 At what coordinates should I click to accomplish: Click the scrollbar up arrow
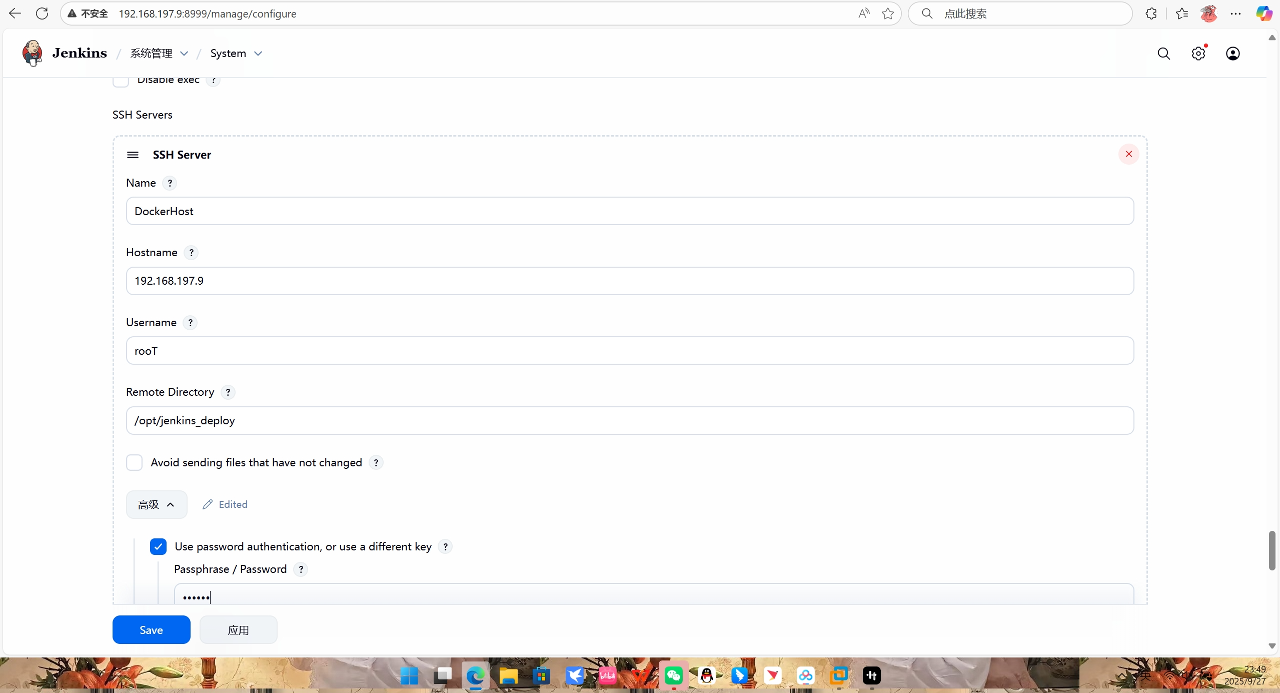click(x=1272, y=38)
